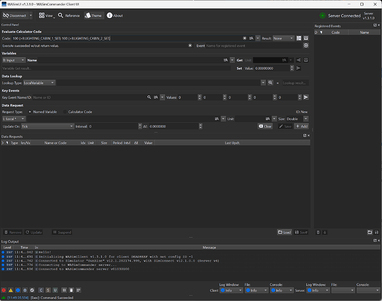Toggle the C (Client) log source filter

pos(41,290)
